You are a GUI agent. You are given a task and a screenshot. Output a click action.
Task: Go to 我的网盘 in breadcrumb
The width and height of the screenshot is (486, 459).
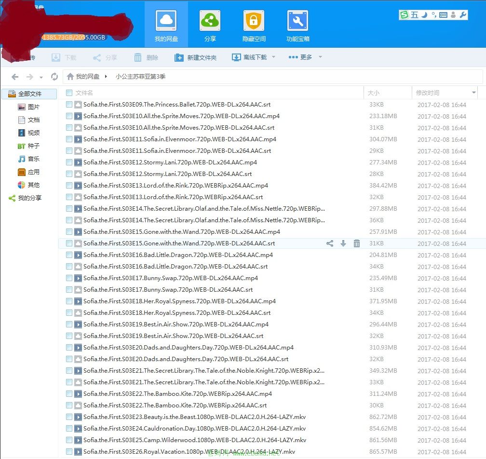88,77
